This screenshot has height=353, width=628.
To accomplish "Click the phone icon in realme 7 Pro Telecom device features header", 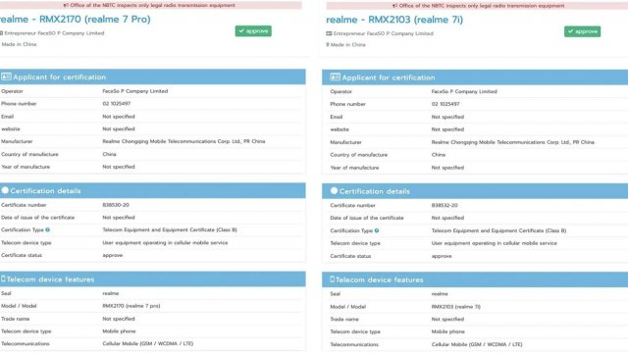I will click(x=3, y=278).
